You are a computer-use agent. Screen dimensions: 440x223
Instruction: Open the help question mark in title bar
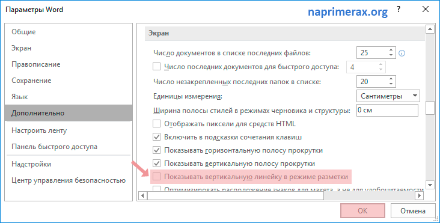tap(399, 9)
